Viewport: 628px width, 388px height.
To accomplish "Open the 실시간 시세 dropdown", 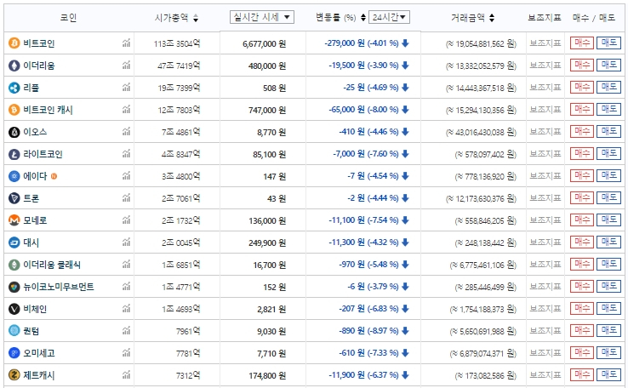I will pos(262,17).
